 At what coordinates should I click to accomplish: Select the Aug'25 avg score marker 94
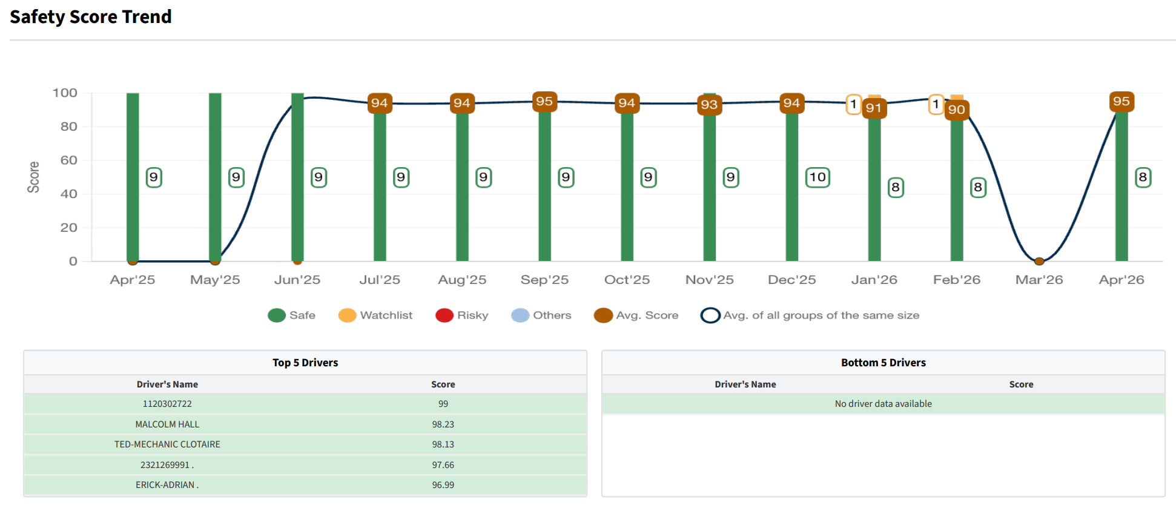(x=462, y=103)
